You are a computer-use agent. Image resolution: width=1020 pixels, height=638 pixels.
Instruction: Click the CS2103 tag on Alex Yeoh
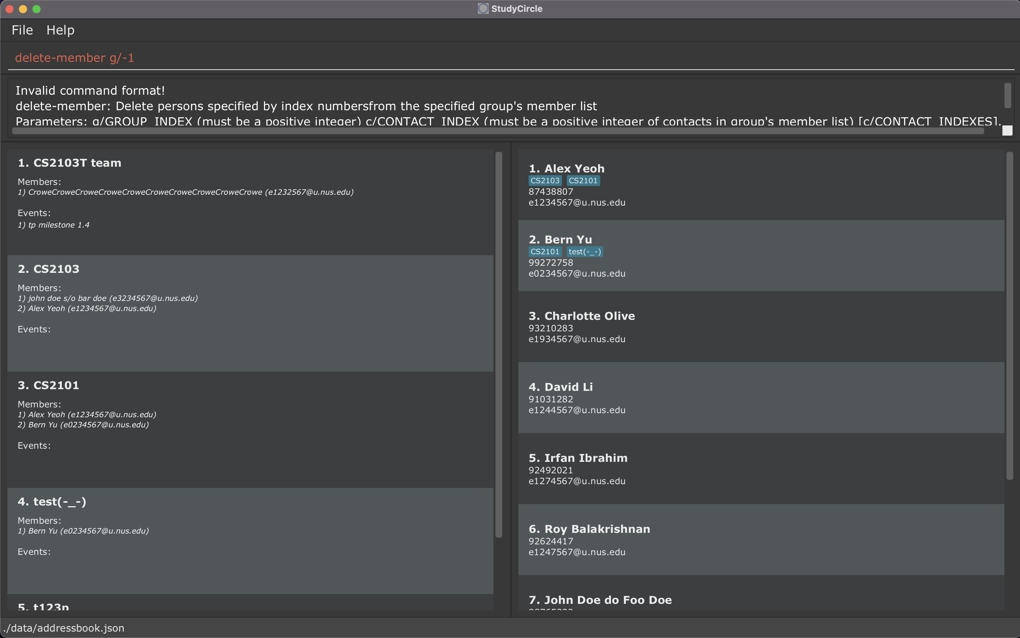545,181
